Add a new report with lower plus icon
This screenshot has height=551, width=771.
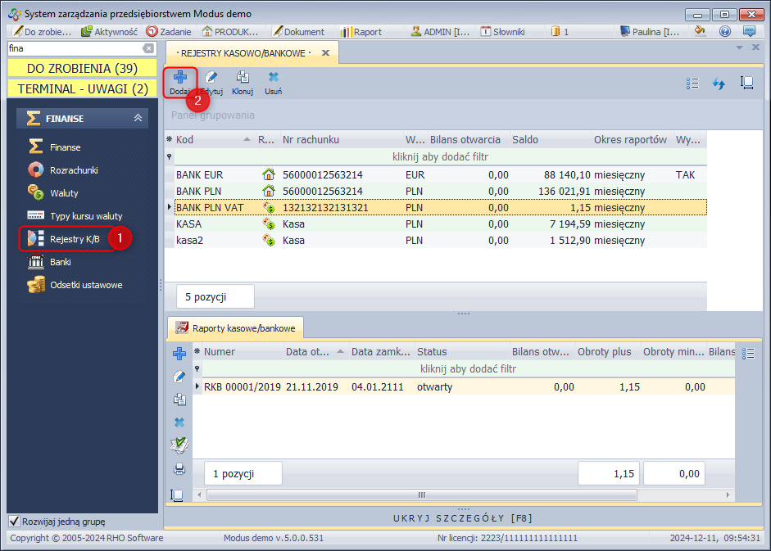pyautogui.click(x=179, y=354)
